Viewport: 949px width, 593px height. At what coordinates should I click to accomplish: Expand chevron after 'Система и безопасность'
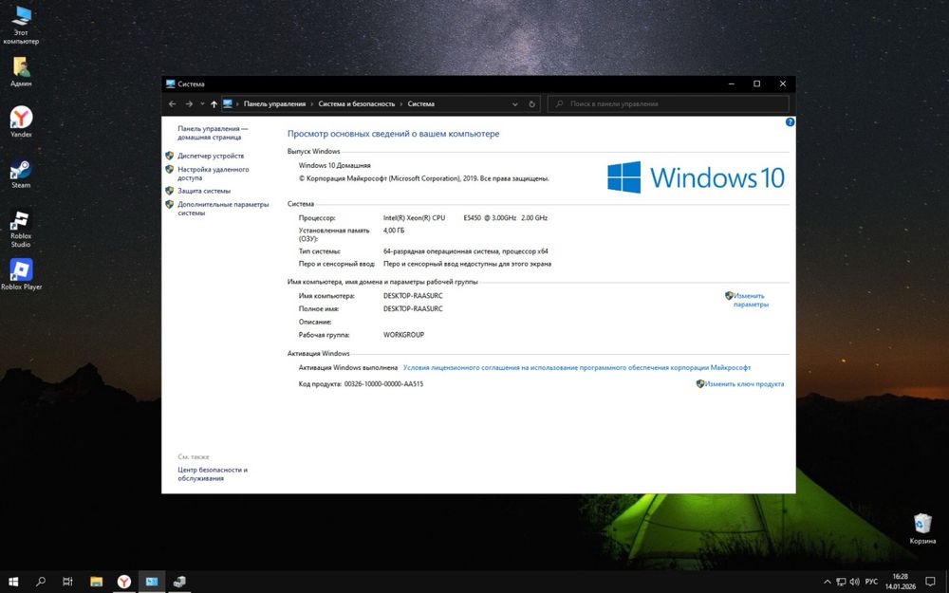tap(401, 104)
